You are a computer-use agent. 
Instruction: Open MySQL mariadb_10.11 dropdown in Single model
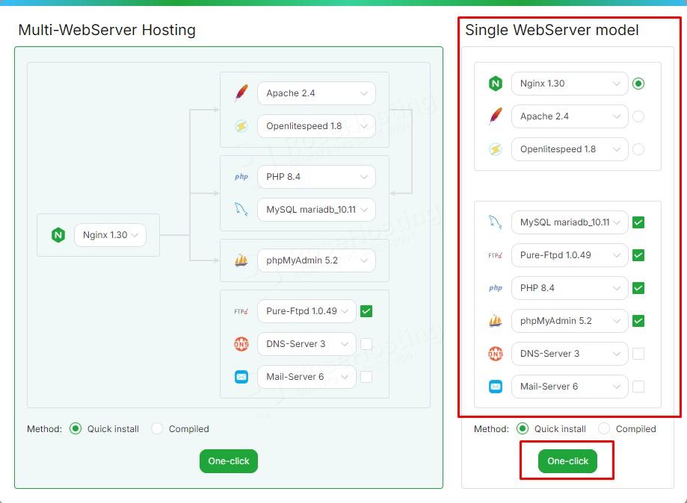(570, 222)
